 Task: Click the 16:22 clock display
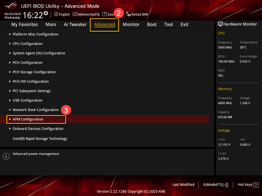pos(33,15)
